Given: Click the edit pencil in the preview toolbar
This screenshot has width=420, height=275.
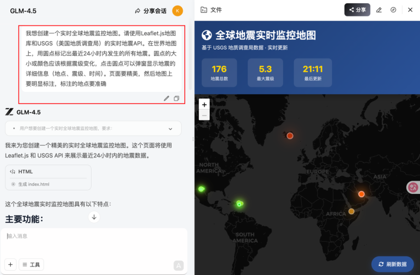Looking at the screenshot, I should point(379,10).
